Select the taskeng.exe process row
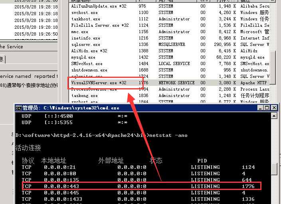 click(169, 95)
